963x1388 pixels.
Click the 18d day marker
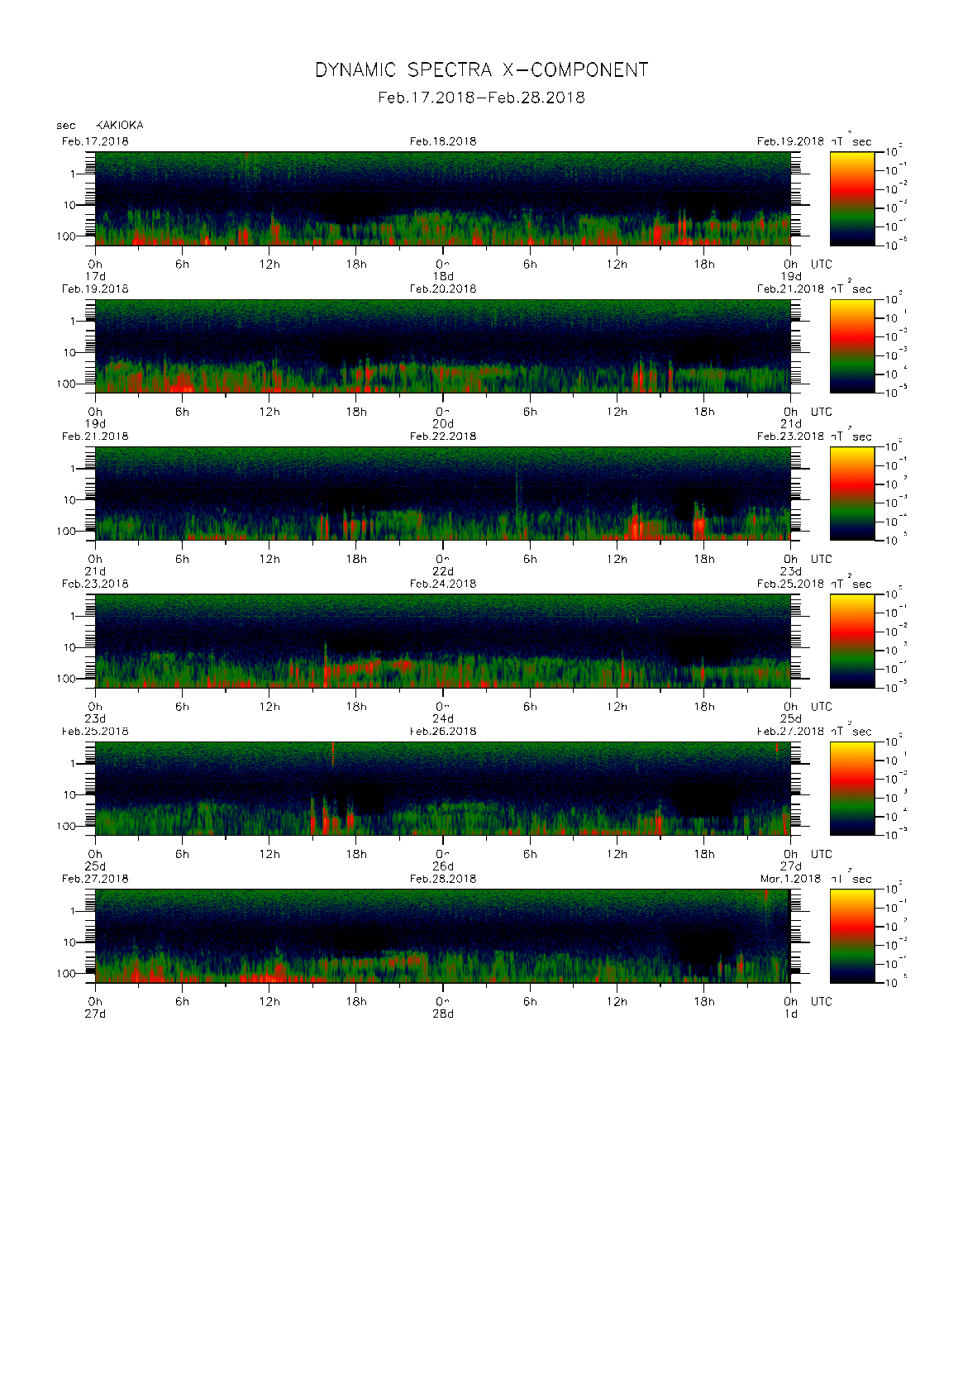click(x=443, y=276)
